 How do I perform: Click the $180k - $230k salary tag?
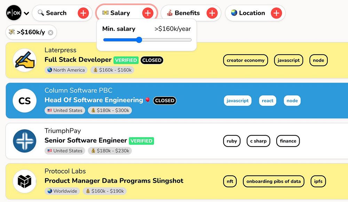coord(110,151)
